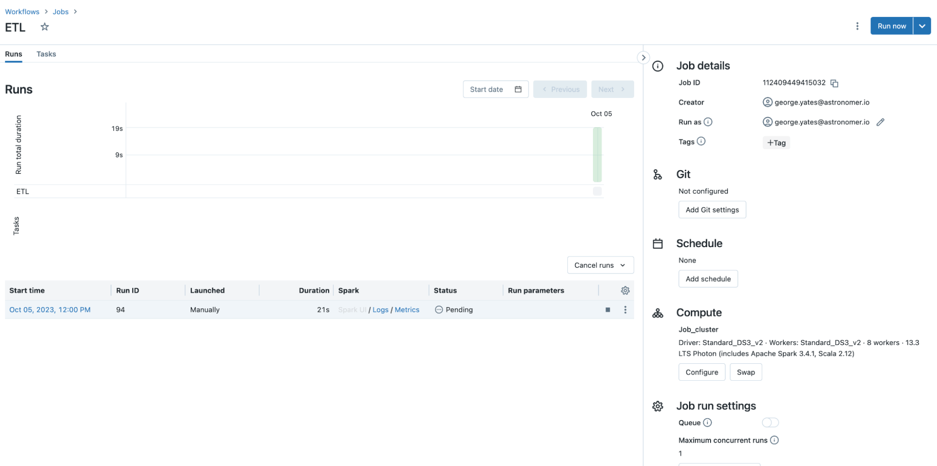Image resolution: width=937 pixels, height=466 pixels.
Task: Click the info icon next to Tags
Action: coord(701,141)
